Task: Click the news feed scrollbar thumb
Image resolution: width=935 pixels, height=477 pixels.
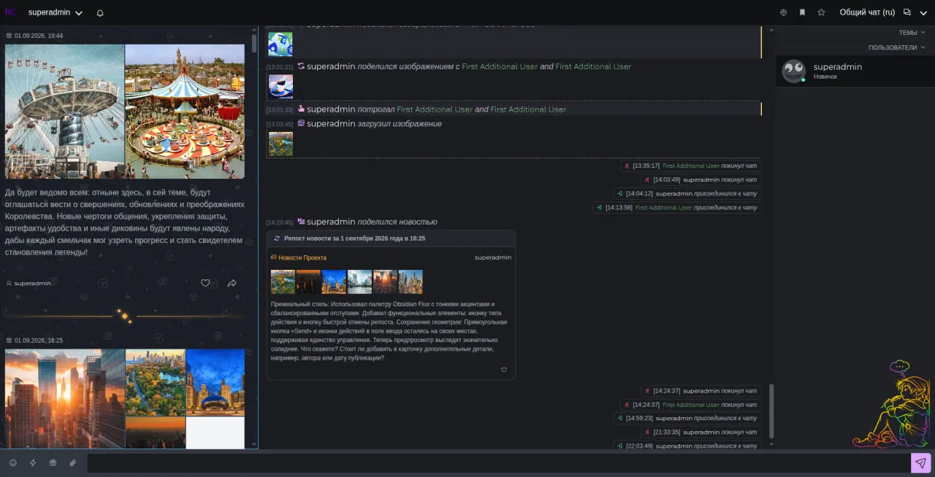Action: (x=254, y=43)
